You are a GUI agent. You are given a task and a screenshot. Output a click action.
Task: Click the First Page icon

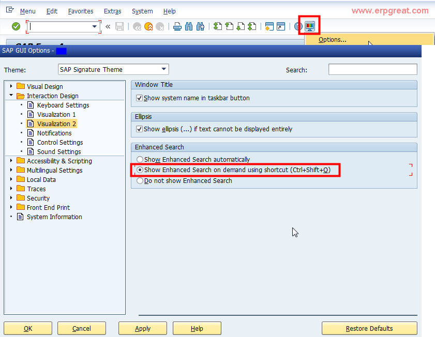(x=218, y=26)
